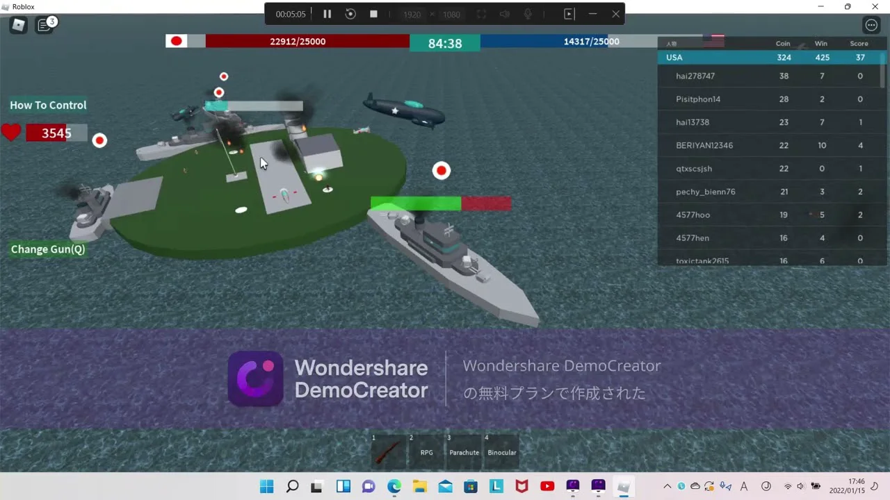
Task: Open the Chat taskbar icon
Action: pyautogui.click(x=369, y=486)
